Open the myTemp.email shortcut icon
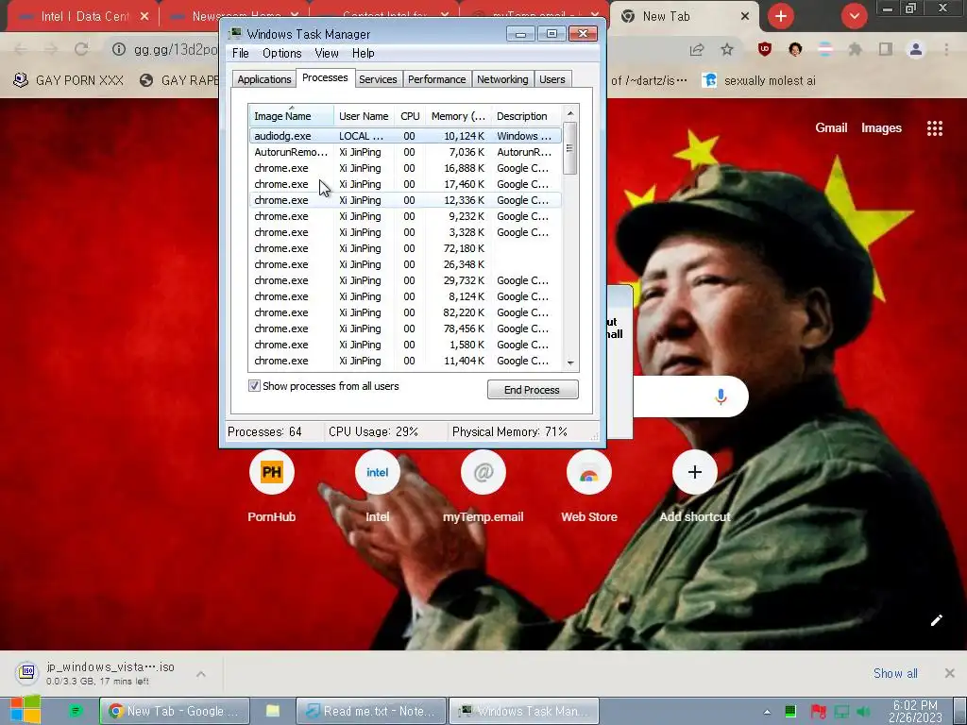 (483, 472)
